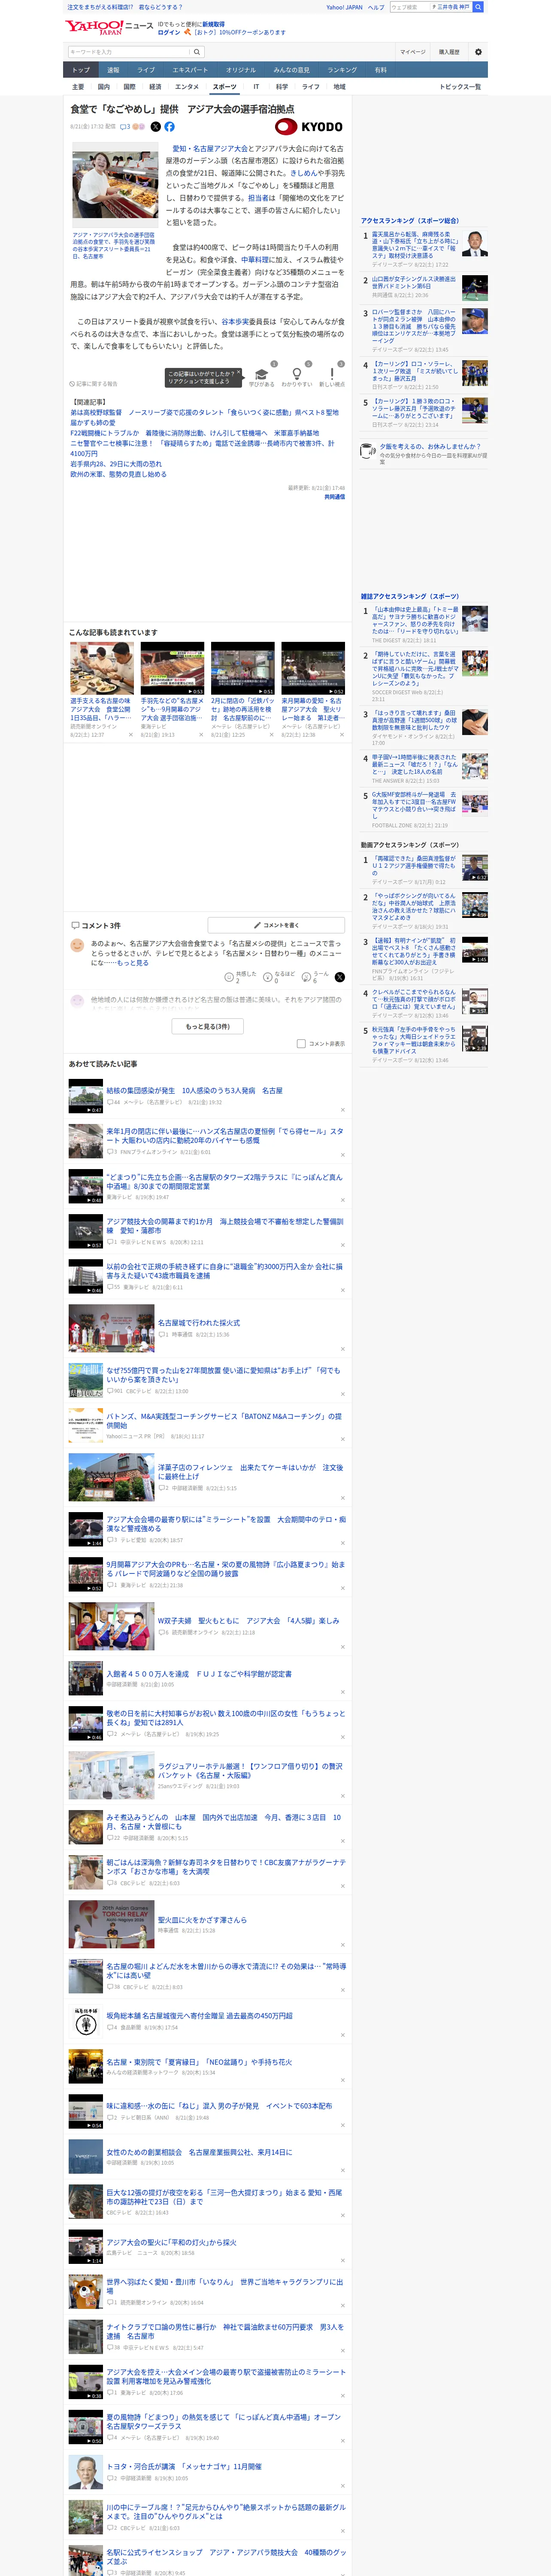
Task: Share the first comment on X
Action: [x=340, y=977]
